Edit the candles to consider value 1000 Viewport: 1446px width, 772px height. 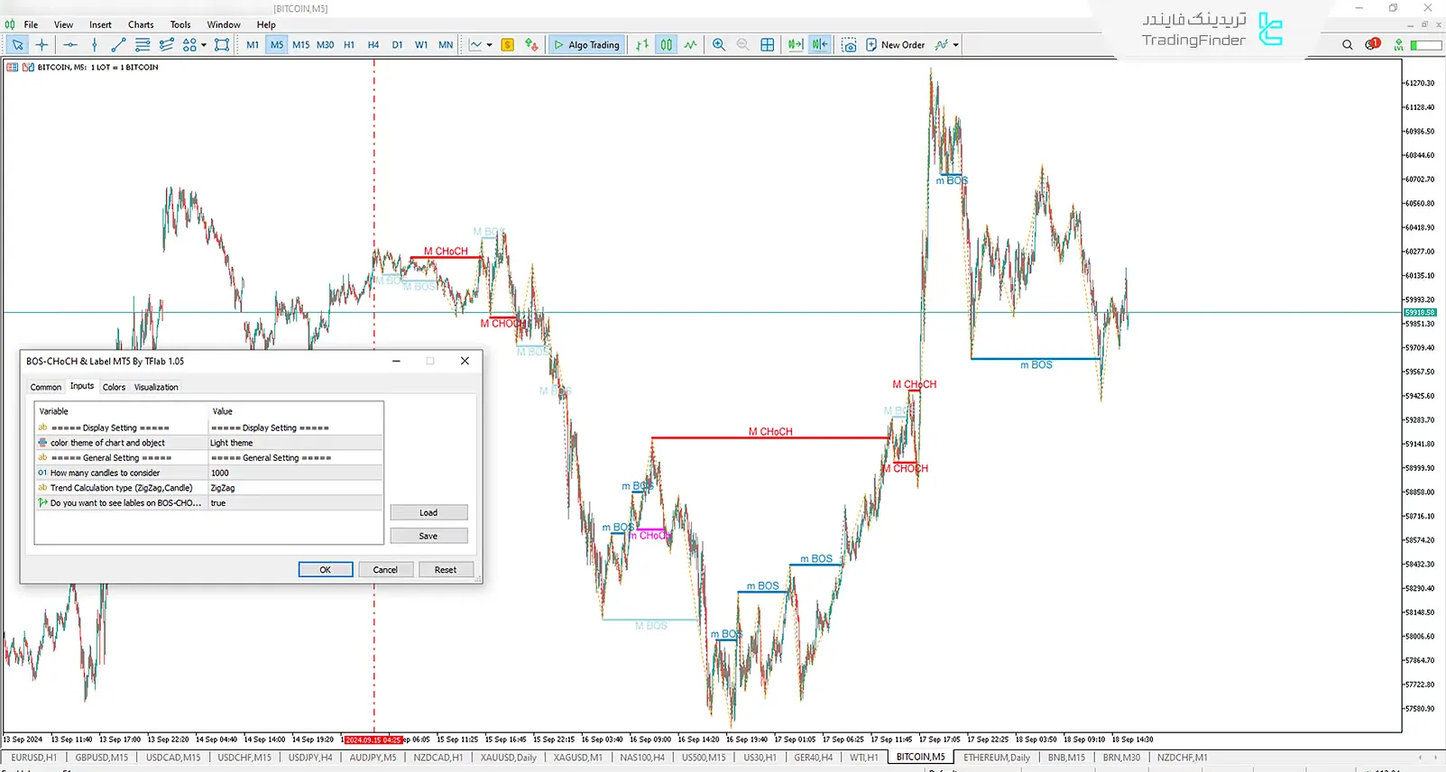(x=295, y=473)
